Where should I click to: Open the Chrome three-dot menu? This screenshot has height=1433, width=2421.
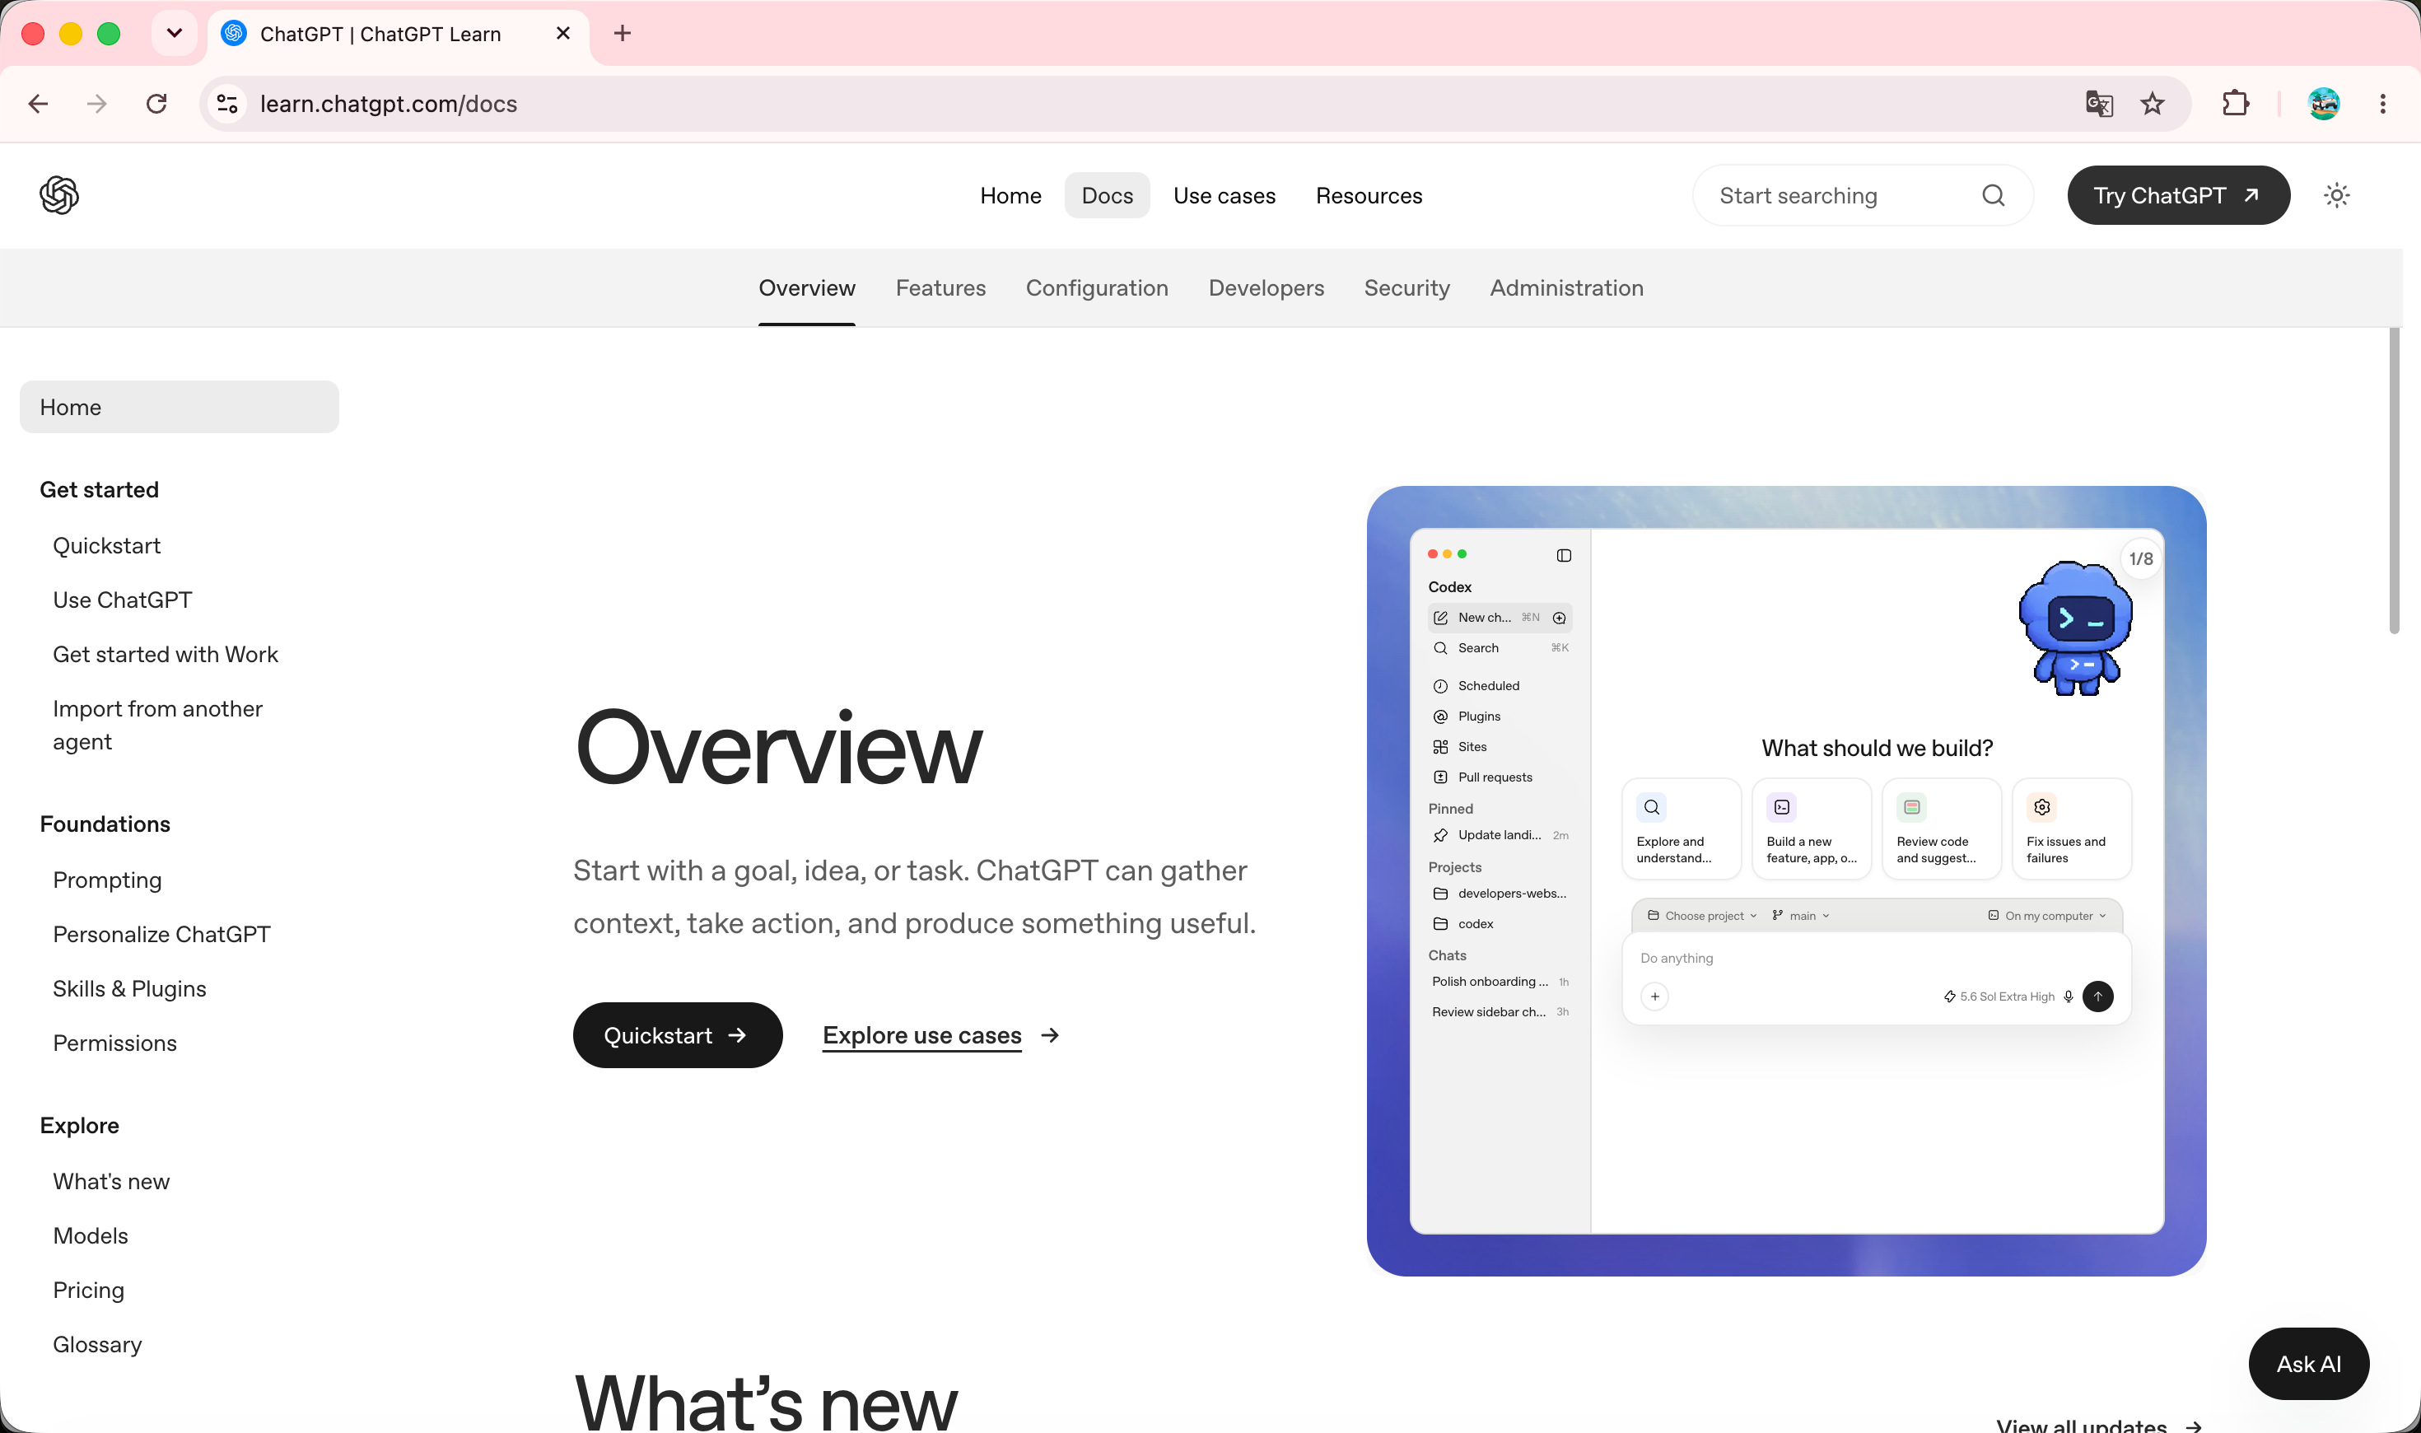click(x=2383, y=103)
